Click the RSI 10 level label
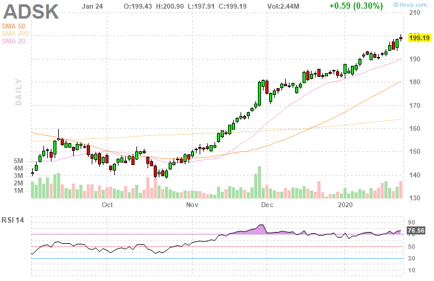Image resolution: width=434 pixels, height=281 pixels. coord(412,270)
